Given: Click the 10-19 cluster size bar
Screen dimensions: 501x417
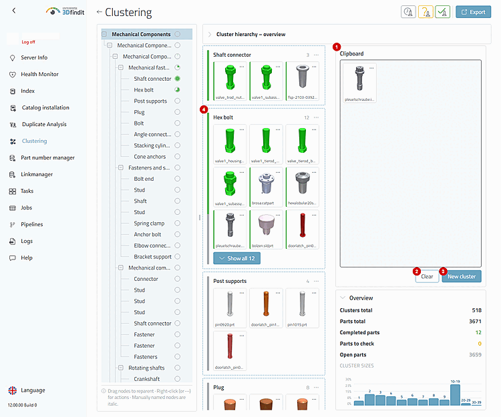Looking at the screenshot, I should click(455, 395).
